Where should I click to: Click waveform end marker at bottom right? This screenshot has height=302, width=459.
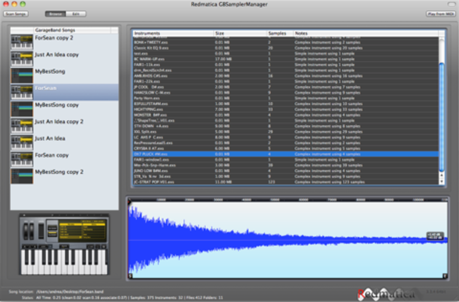pyautogui.click(x=445, y=276)
